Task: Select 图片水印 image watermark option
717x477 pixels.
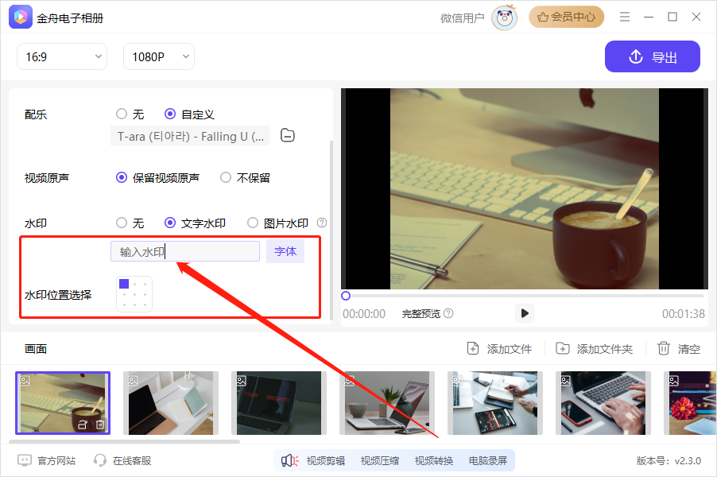Action: (277, 223)
